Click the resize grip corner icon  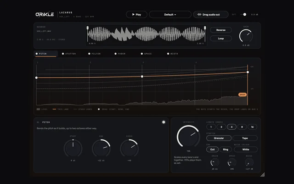pos(262,175)
